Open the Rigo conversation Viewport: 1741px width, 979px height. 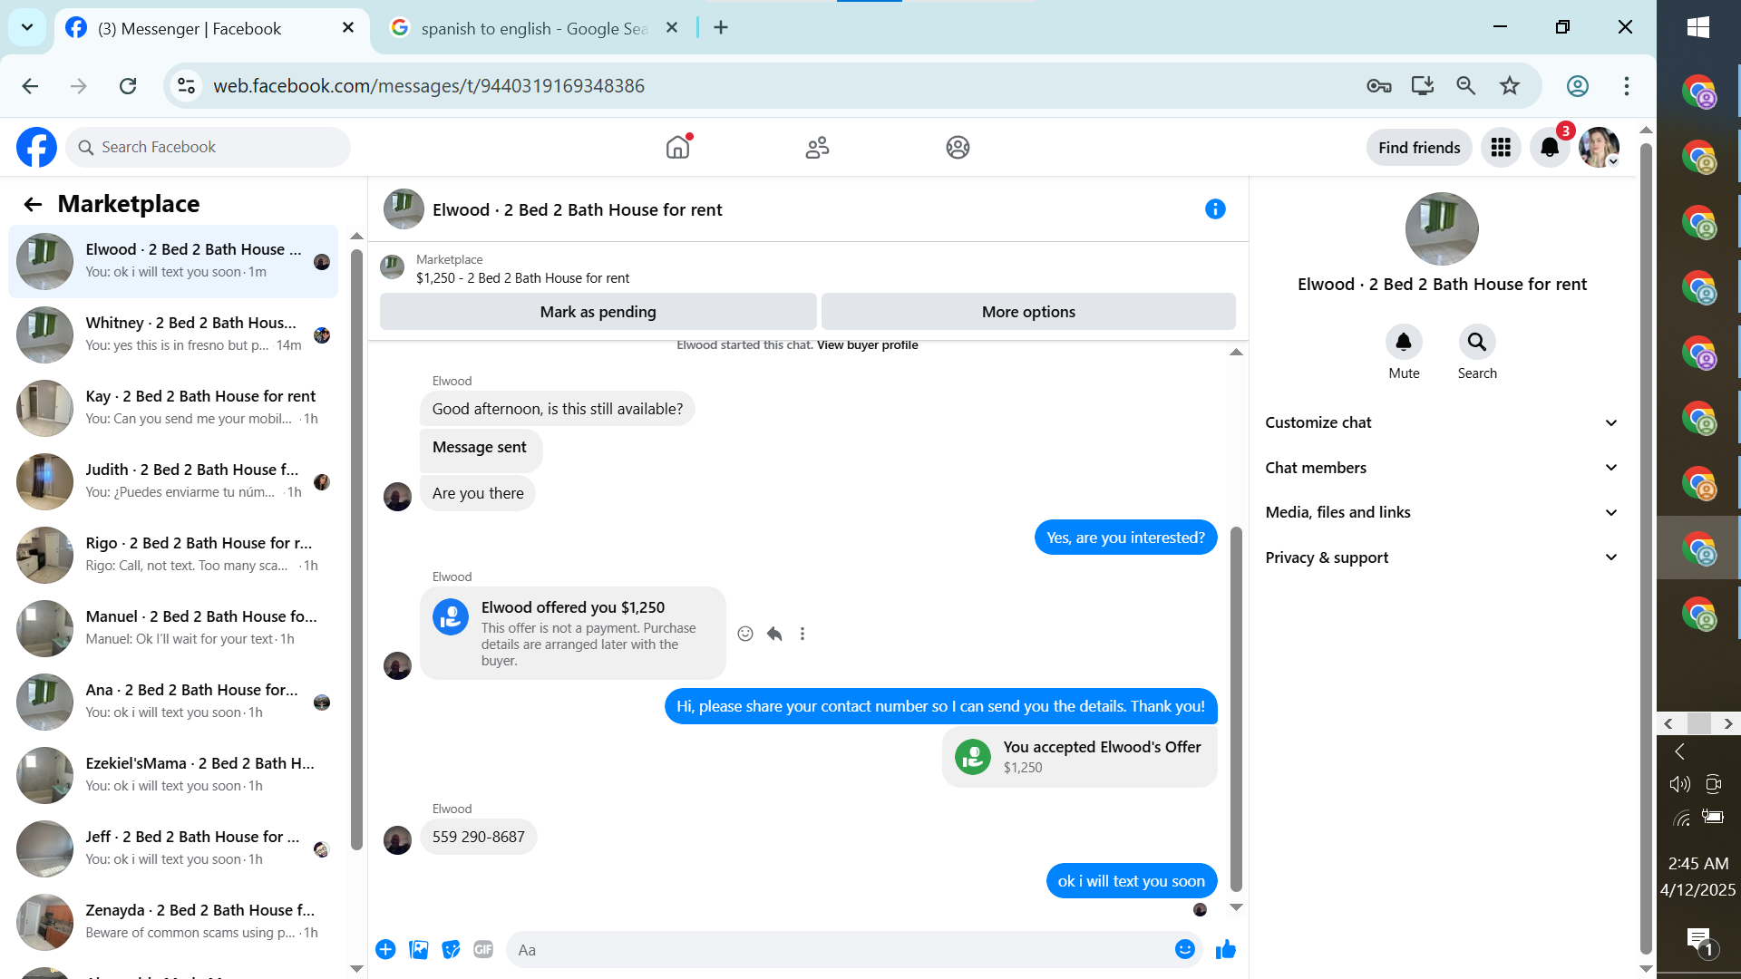173,555
